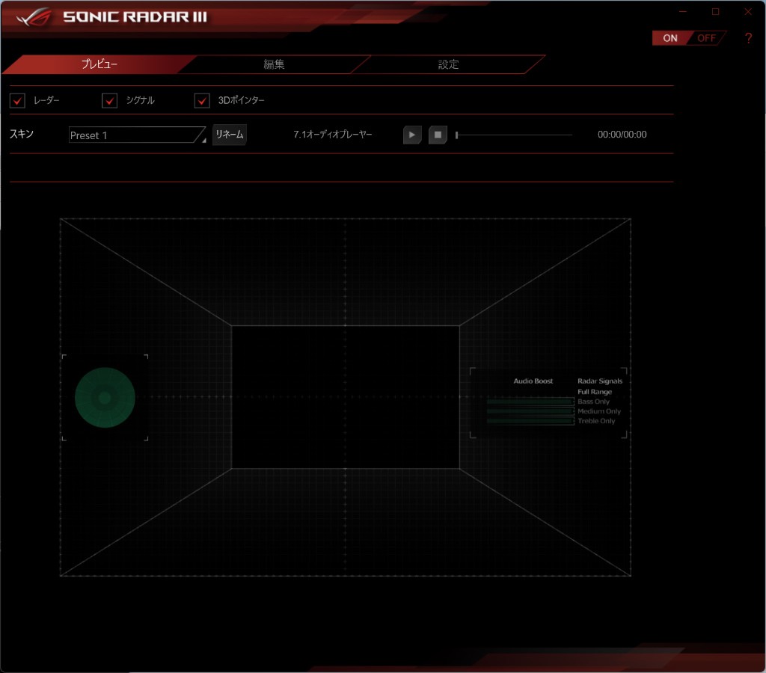Click the 7.1オーディオプレーヤー label

333,135
